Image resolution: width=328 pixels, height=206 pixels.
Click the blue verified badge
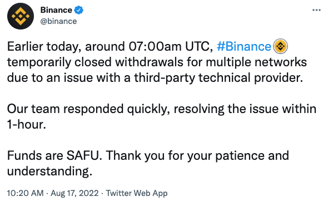(79, 10)
